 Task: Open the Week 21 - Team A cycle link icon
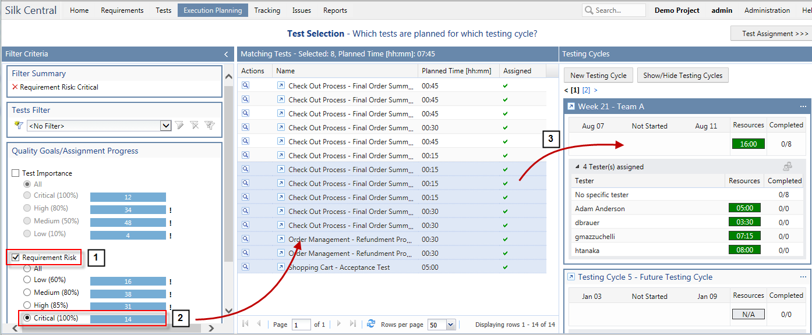pyautogui.click(x=571, y=107)
